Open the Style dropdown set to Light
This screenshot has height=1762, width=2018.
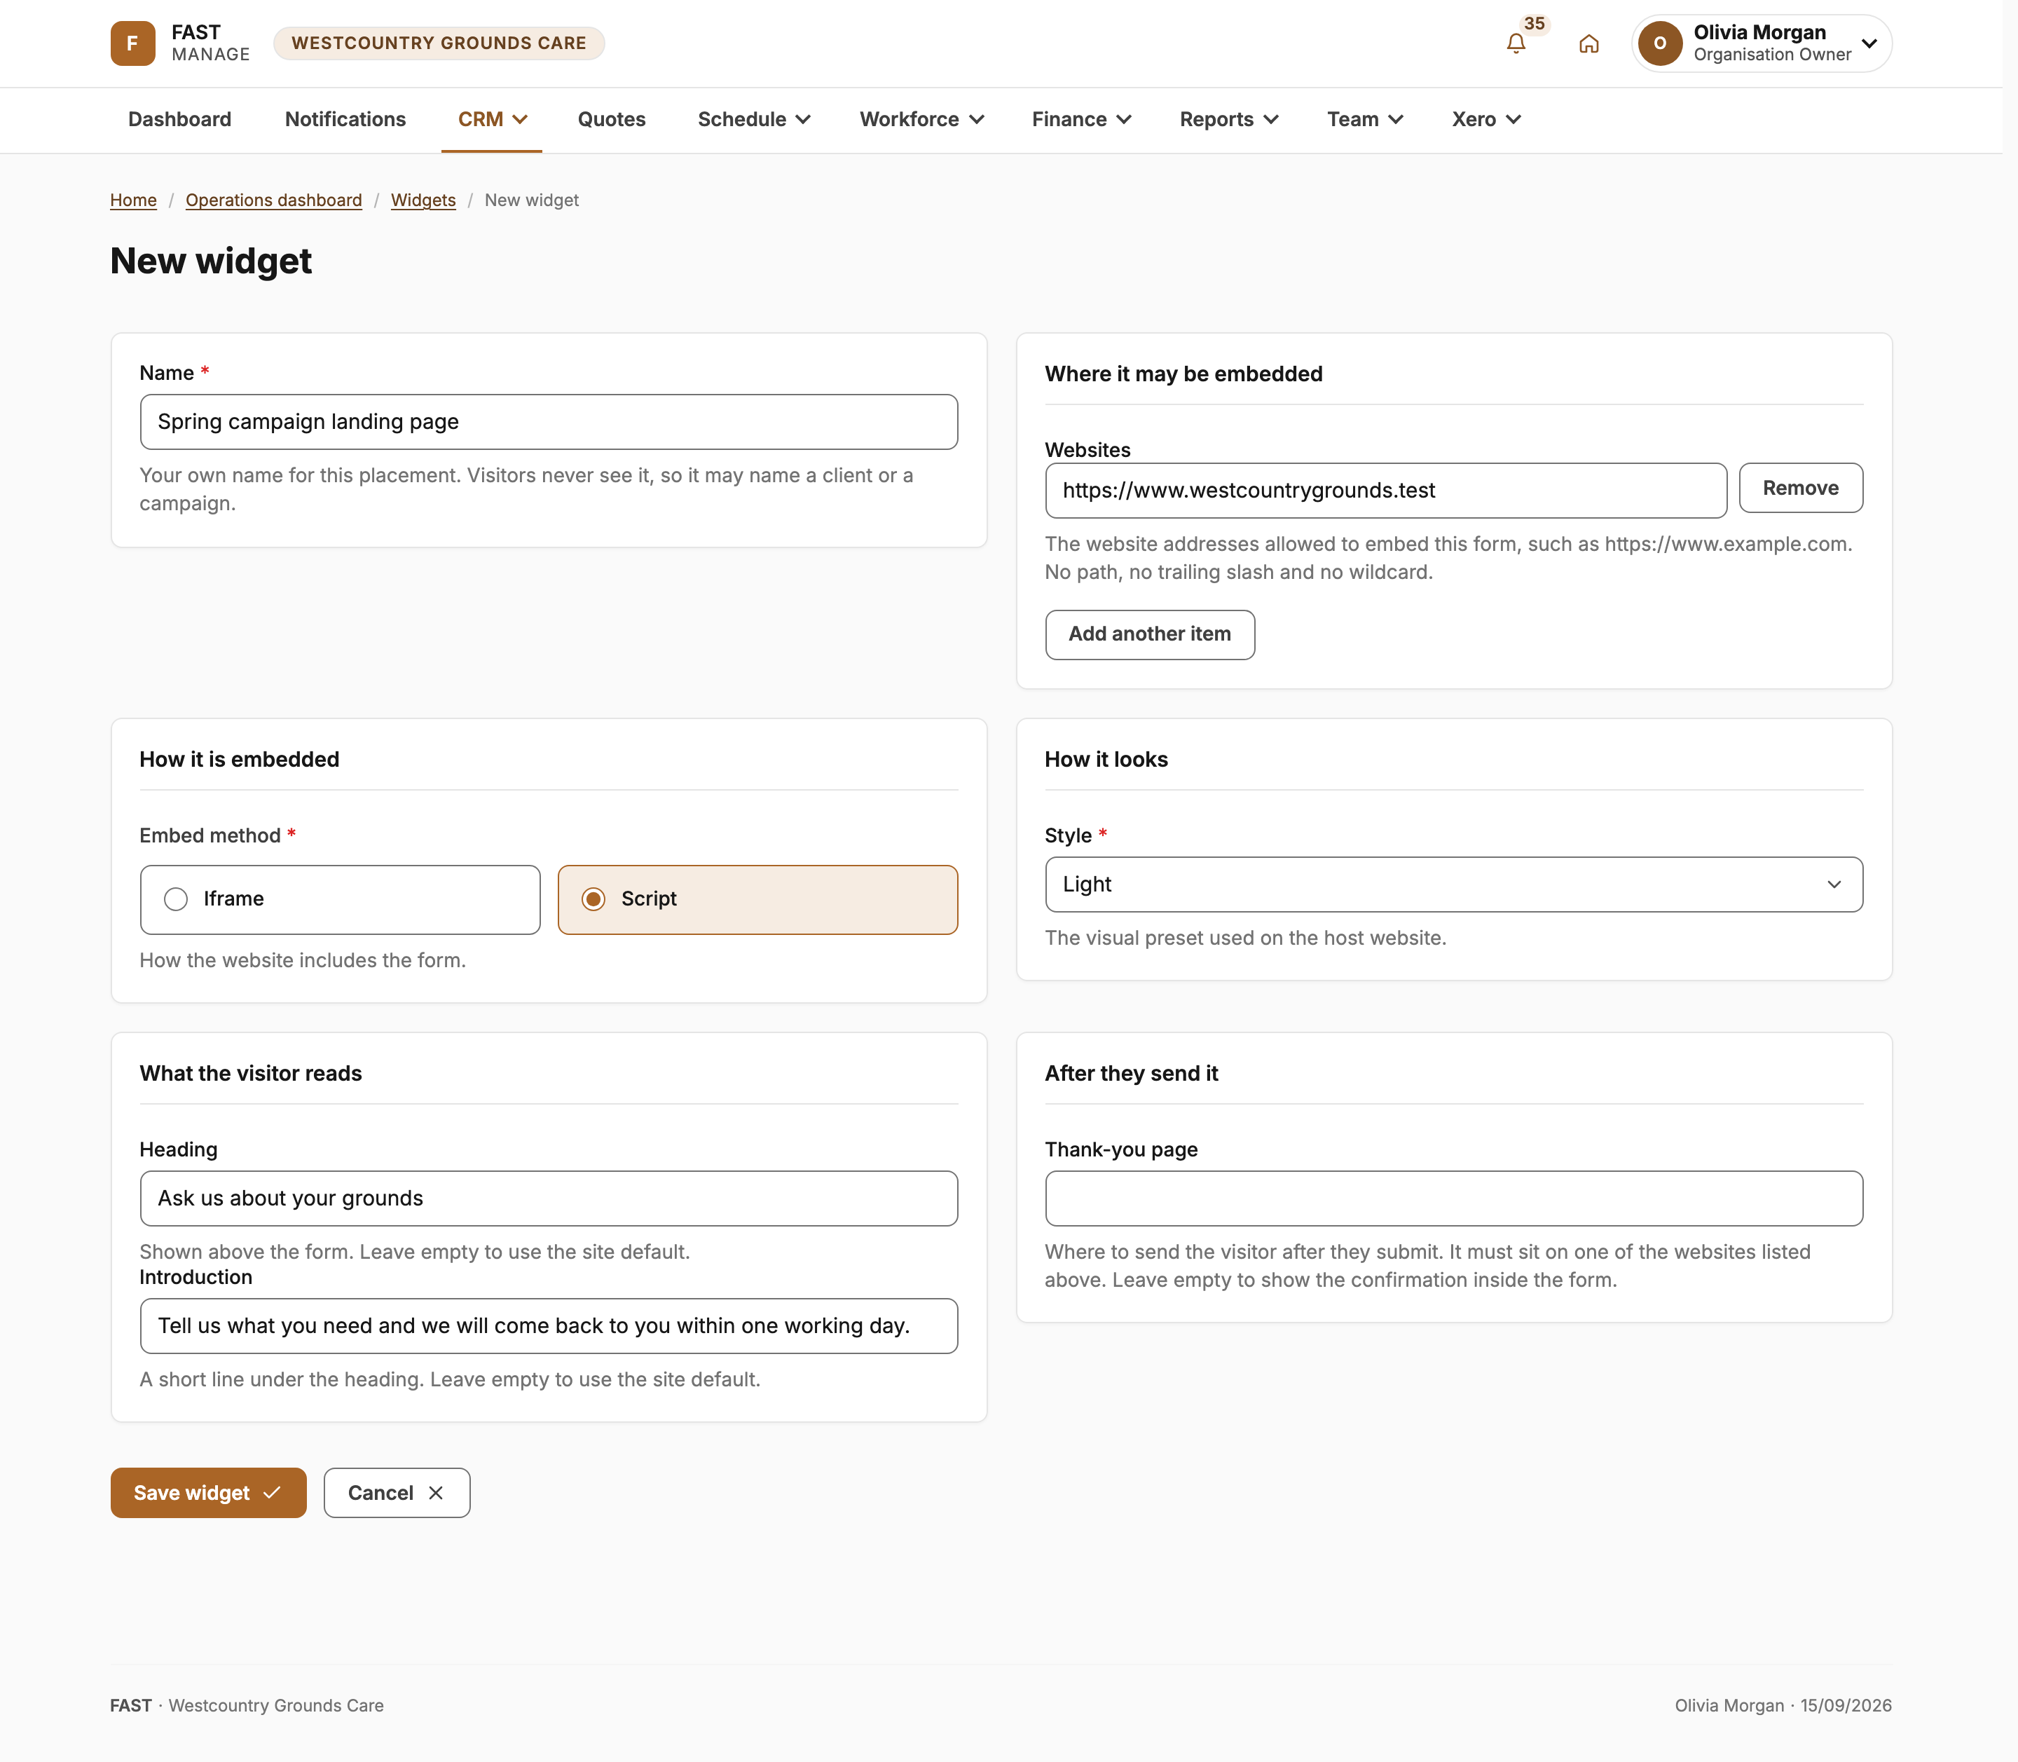point(1454,884)
